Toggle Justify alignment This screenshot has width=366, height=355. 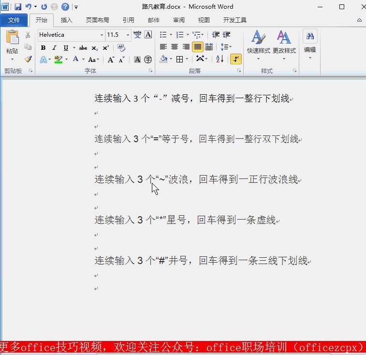click(197, 47)
